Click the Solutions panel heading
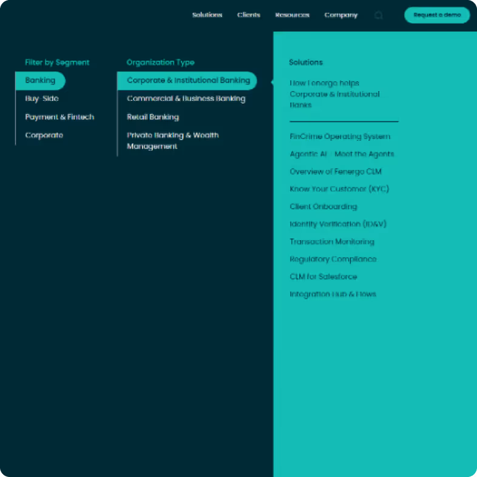This screenshot has height=477, width=477. (x=306, y=63)
